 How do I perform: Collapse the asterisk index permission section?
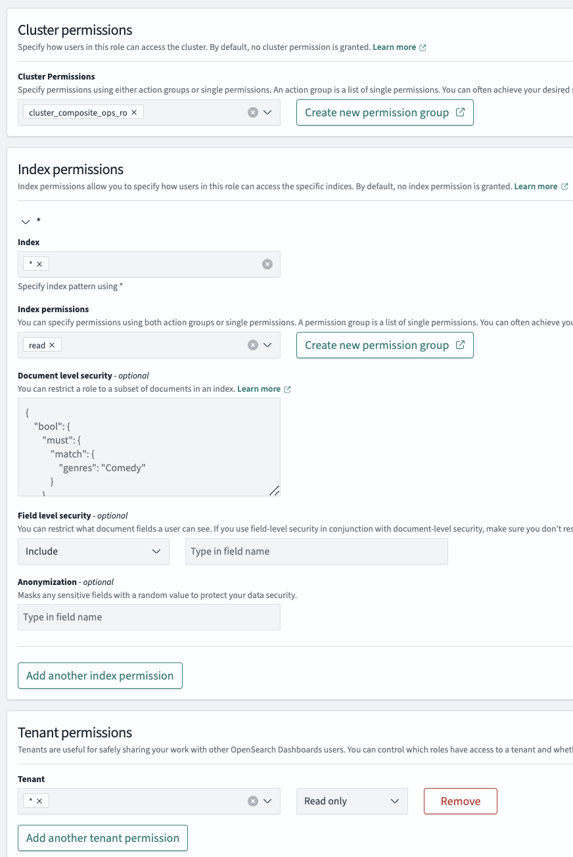coord(26,221)
